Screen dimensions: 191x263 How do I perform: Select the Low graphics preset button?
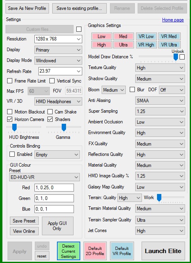[102, 36]
